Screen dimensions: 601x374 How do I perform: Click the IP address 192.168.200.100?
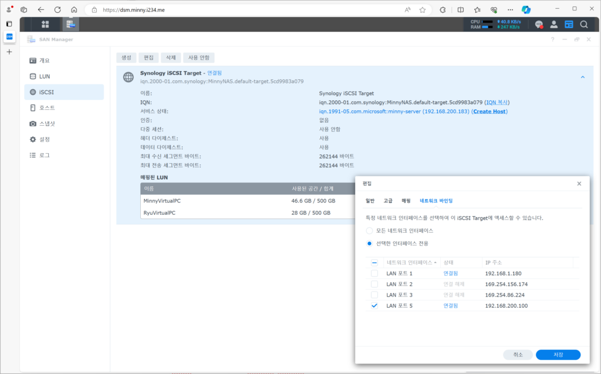coord(507,306)
